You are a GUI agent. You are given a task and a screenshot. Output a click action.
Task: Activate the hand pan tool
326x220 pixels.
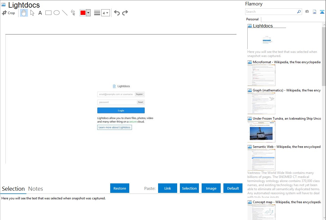click(x=24, y=13)
